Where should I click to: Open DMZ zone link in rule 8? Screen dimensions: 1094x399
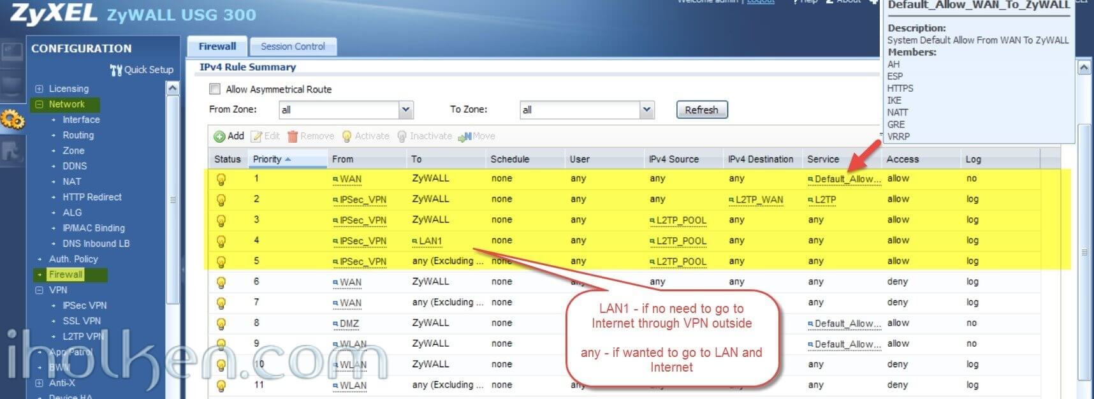point(349,324)
